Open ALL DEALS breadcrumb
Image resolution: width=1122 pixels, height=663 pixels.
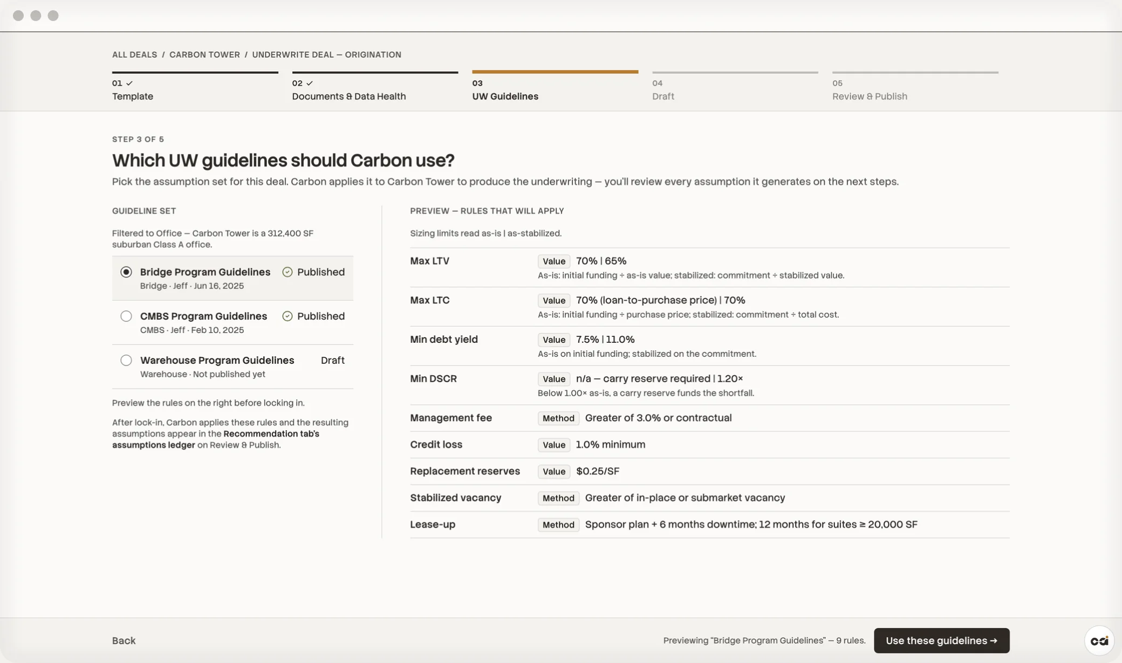134,54
